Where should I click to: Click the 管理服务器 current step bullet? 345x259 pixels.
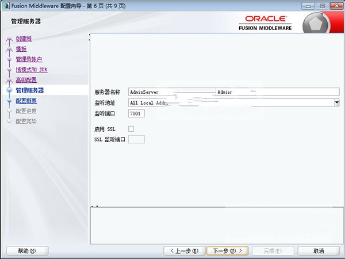pyautogui.click(x=9, y=90)
